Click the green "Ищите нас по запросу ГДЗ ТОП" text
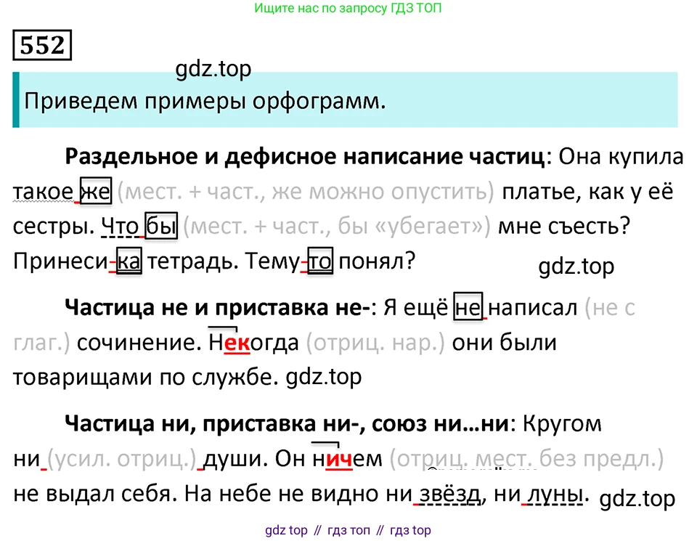Image resolution: width=697 pixels, height=541 pixels. point(348,9)
